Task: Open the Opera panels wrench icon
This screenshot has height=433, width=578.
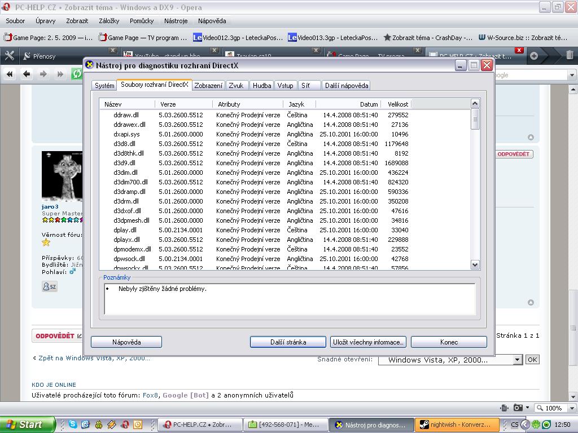Action: click(x=10, y=56)
